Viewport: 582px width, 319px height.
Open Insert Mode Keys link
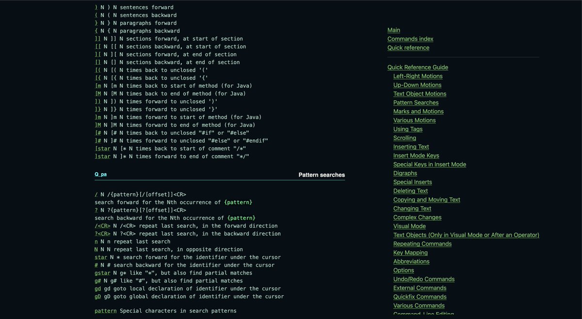coord(416,155)
